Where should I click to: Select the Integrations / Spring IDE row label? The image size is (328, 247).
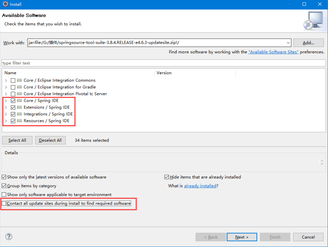point(48,114)
